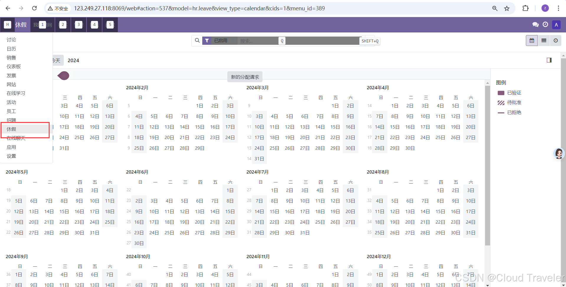Open the conversations chat icon
Viewport: 566px width, 287px height.
pos(535,25)
